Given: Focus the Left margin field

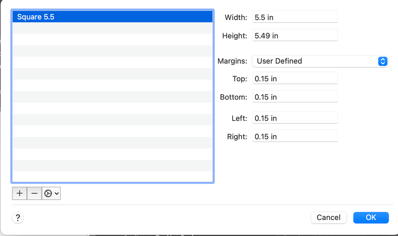Looking at the screenshot, I should click(295, 118).
